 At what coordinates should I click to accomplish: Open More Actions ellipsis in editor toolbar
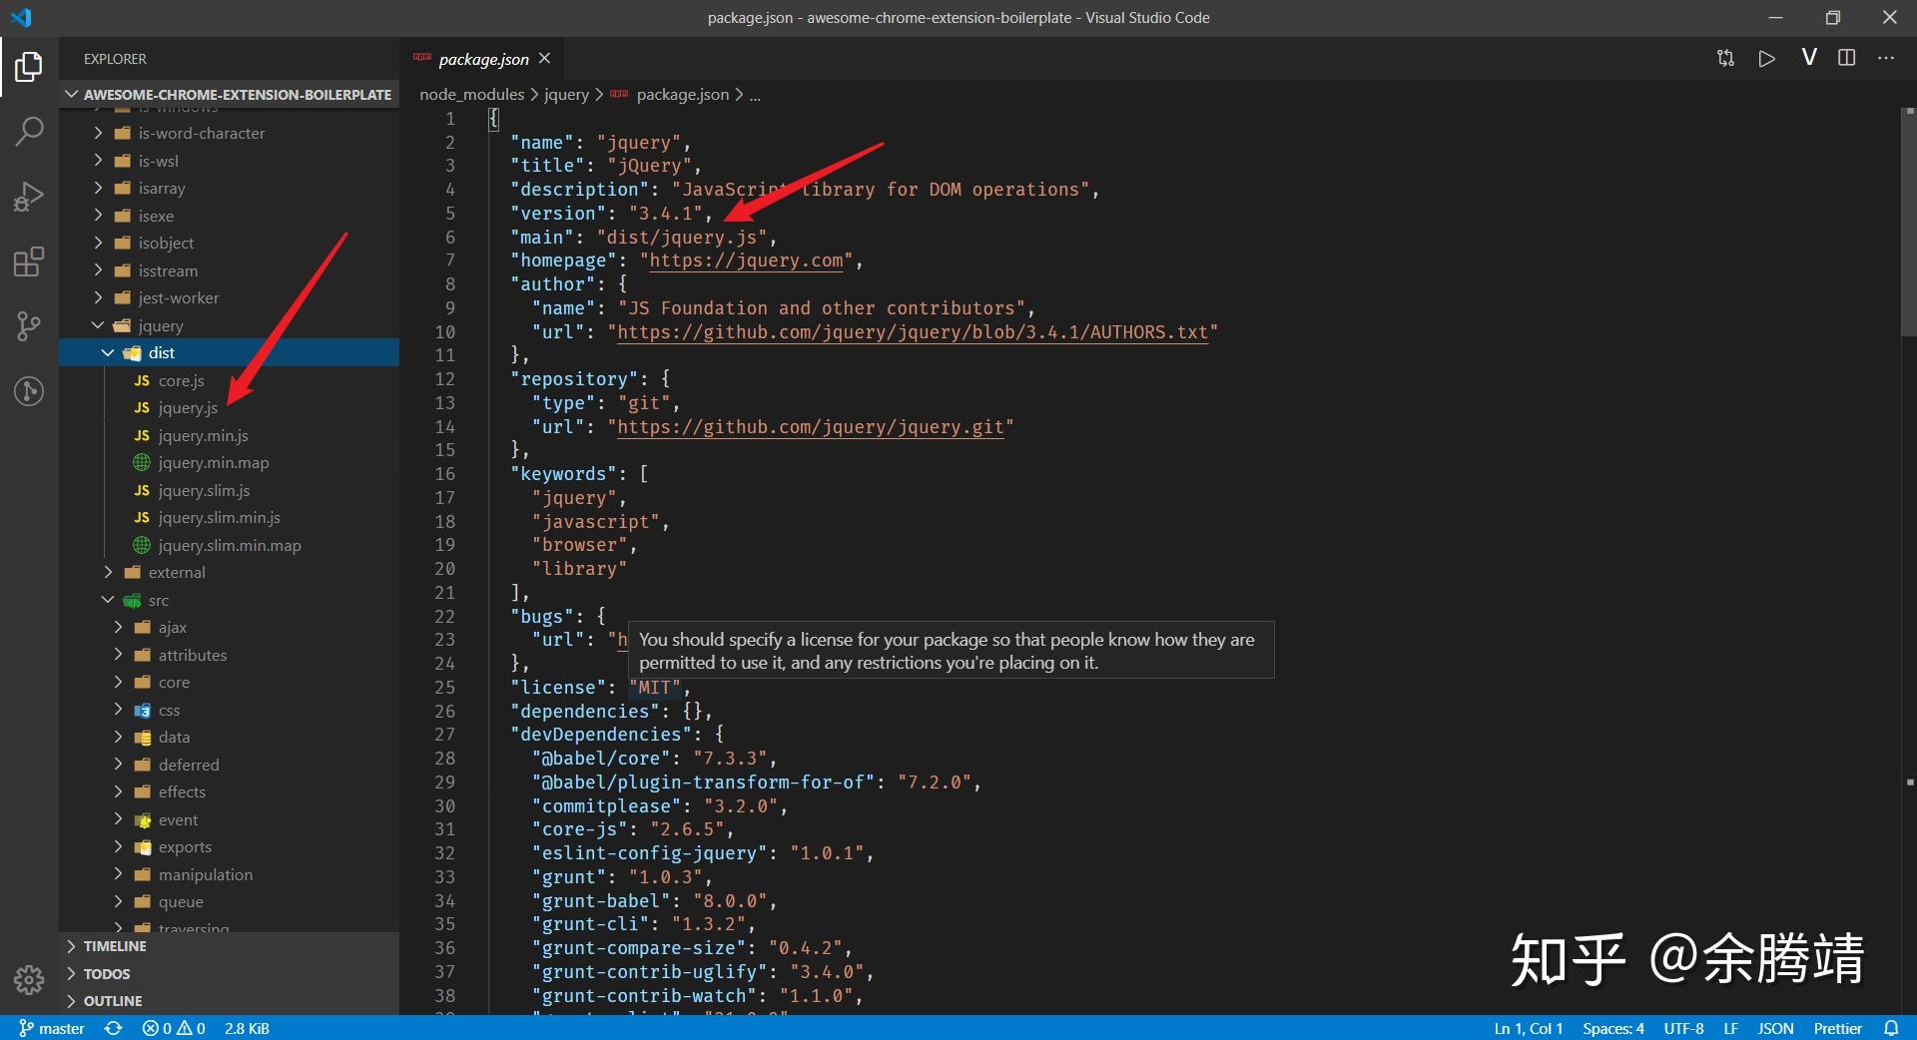point(1886,58)
